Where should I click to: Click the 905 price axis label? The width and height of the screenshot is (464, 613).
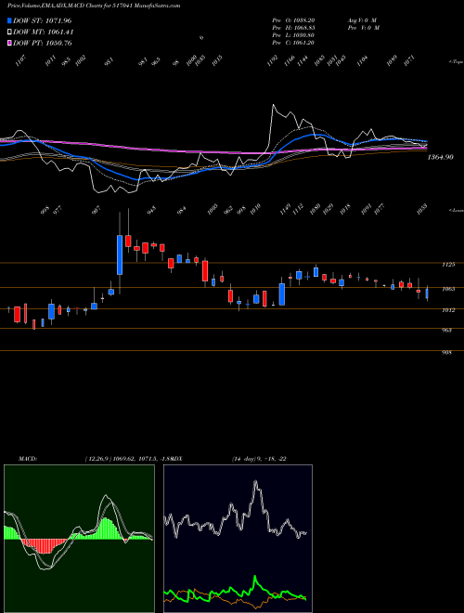click(x=446, y=353)
